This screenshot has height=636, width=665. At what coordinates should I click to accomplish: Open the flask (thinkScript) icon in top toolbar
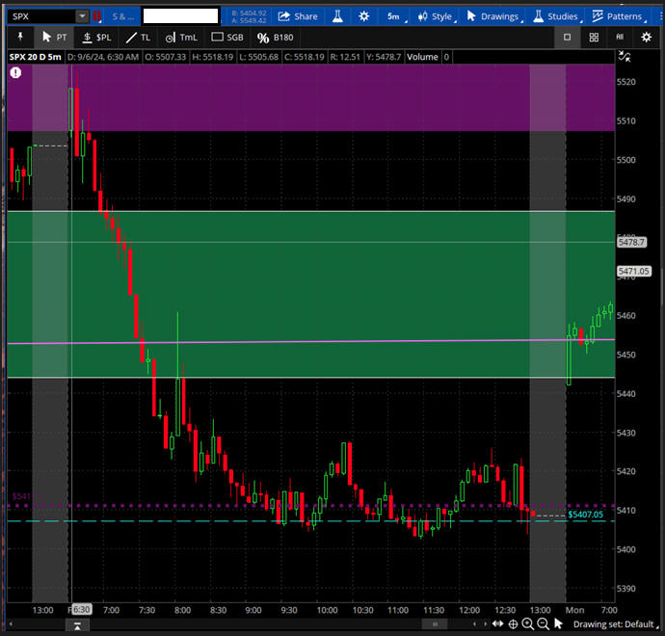(338, 16)
